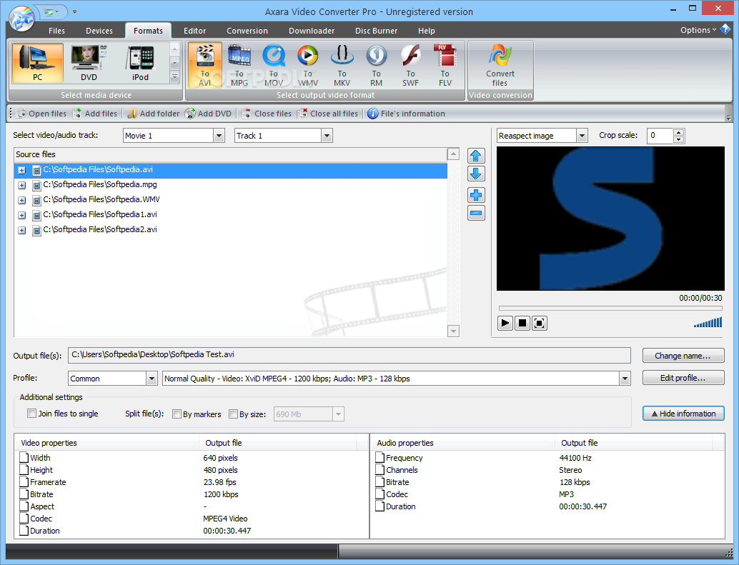The height and width of the screenshot is (565, 739).
Task: Add a source file with plus icon
Action: click(476, 195)
